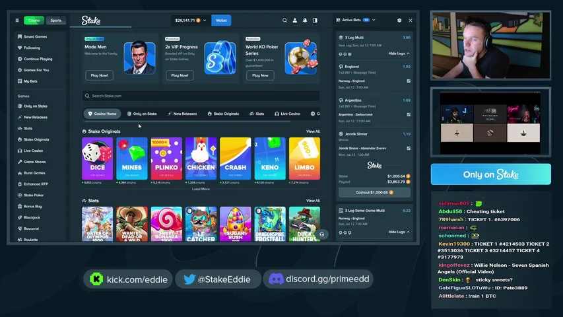Screen dimensions: 563x317
Task: Select Bonus Buy in sidebar
Action: (x=30, y=206)
